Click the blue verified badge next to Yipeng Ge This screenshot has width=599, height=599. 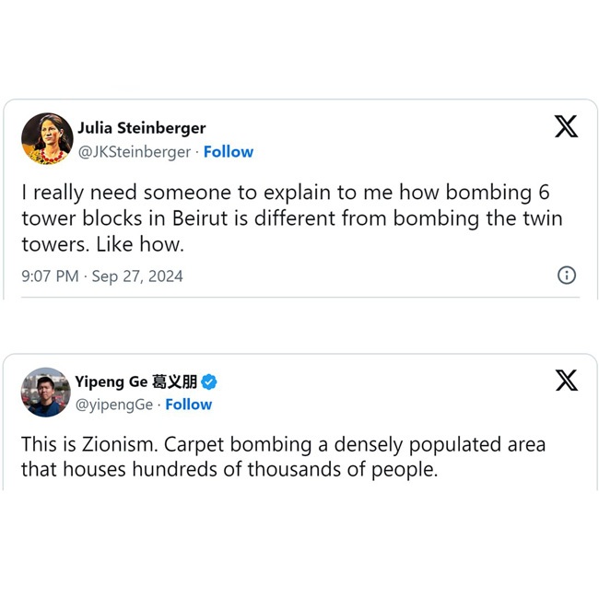(210, 382)
